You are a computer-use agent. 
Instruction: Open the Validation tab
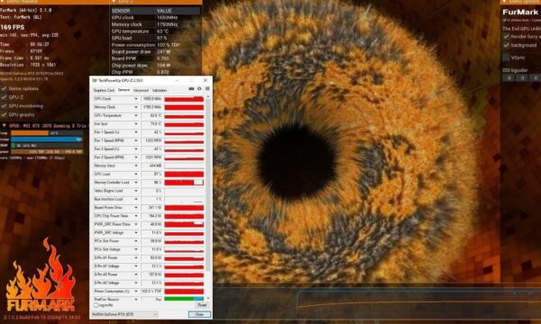(160, 90)
